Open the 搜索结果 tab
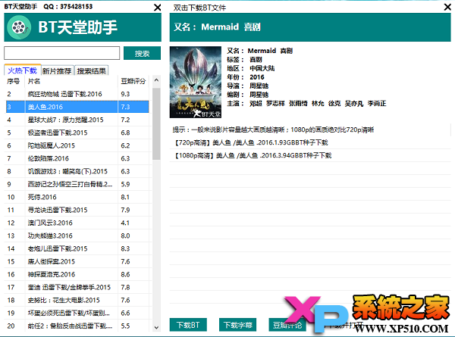This screenshot has height=337, width=455. click(x=92, y=70)
